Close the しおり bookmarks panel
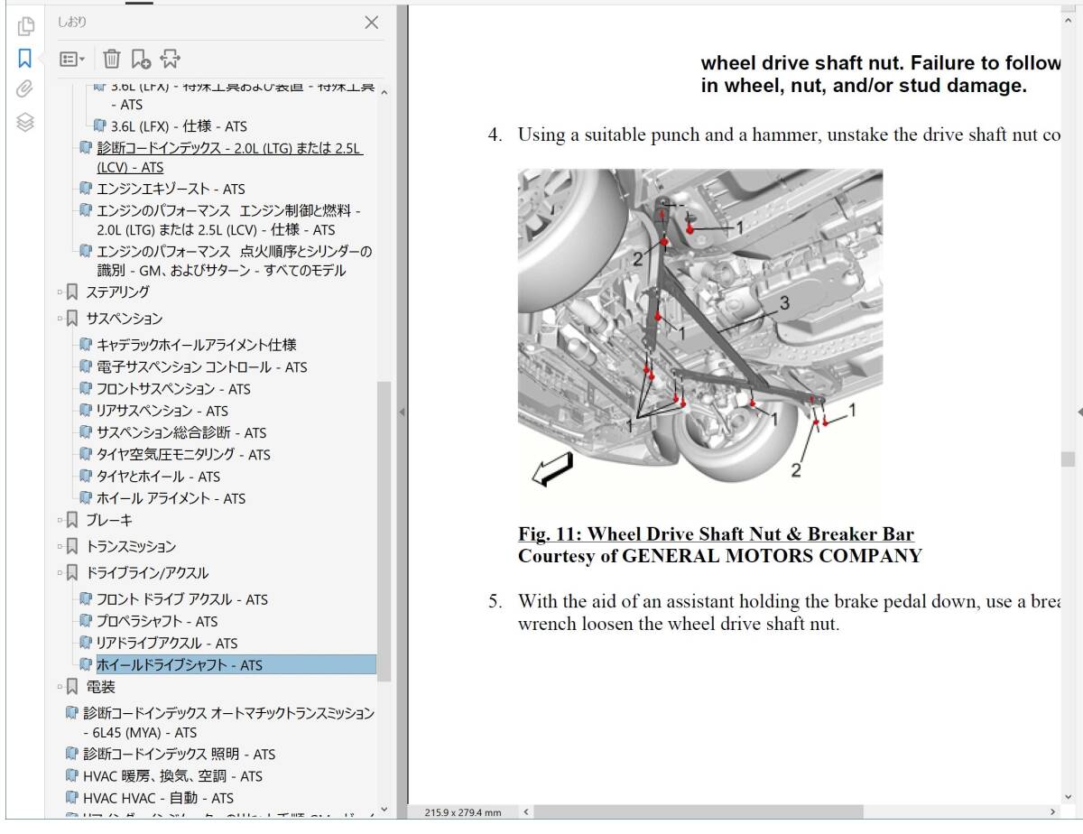 click(371, 23)
